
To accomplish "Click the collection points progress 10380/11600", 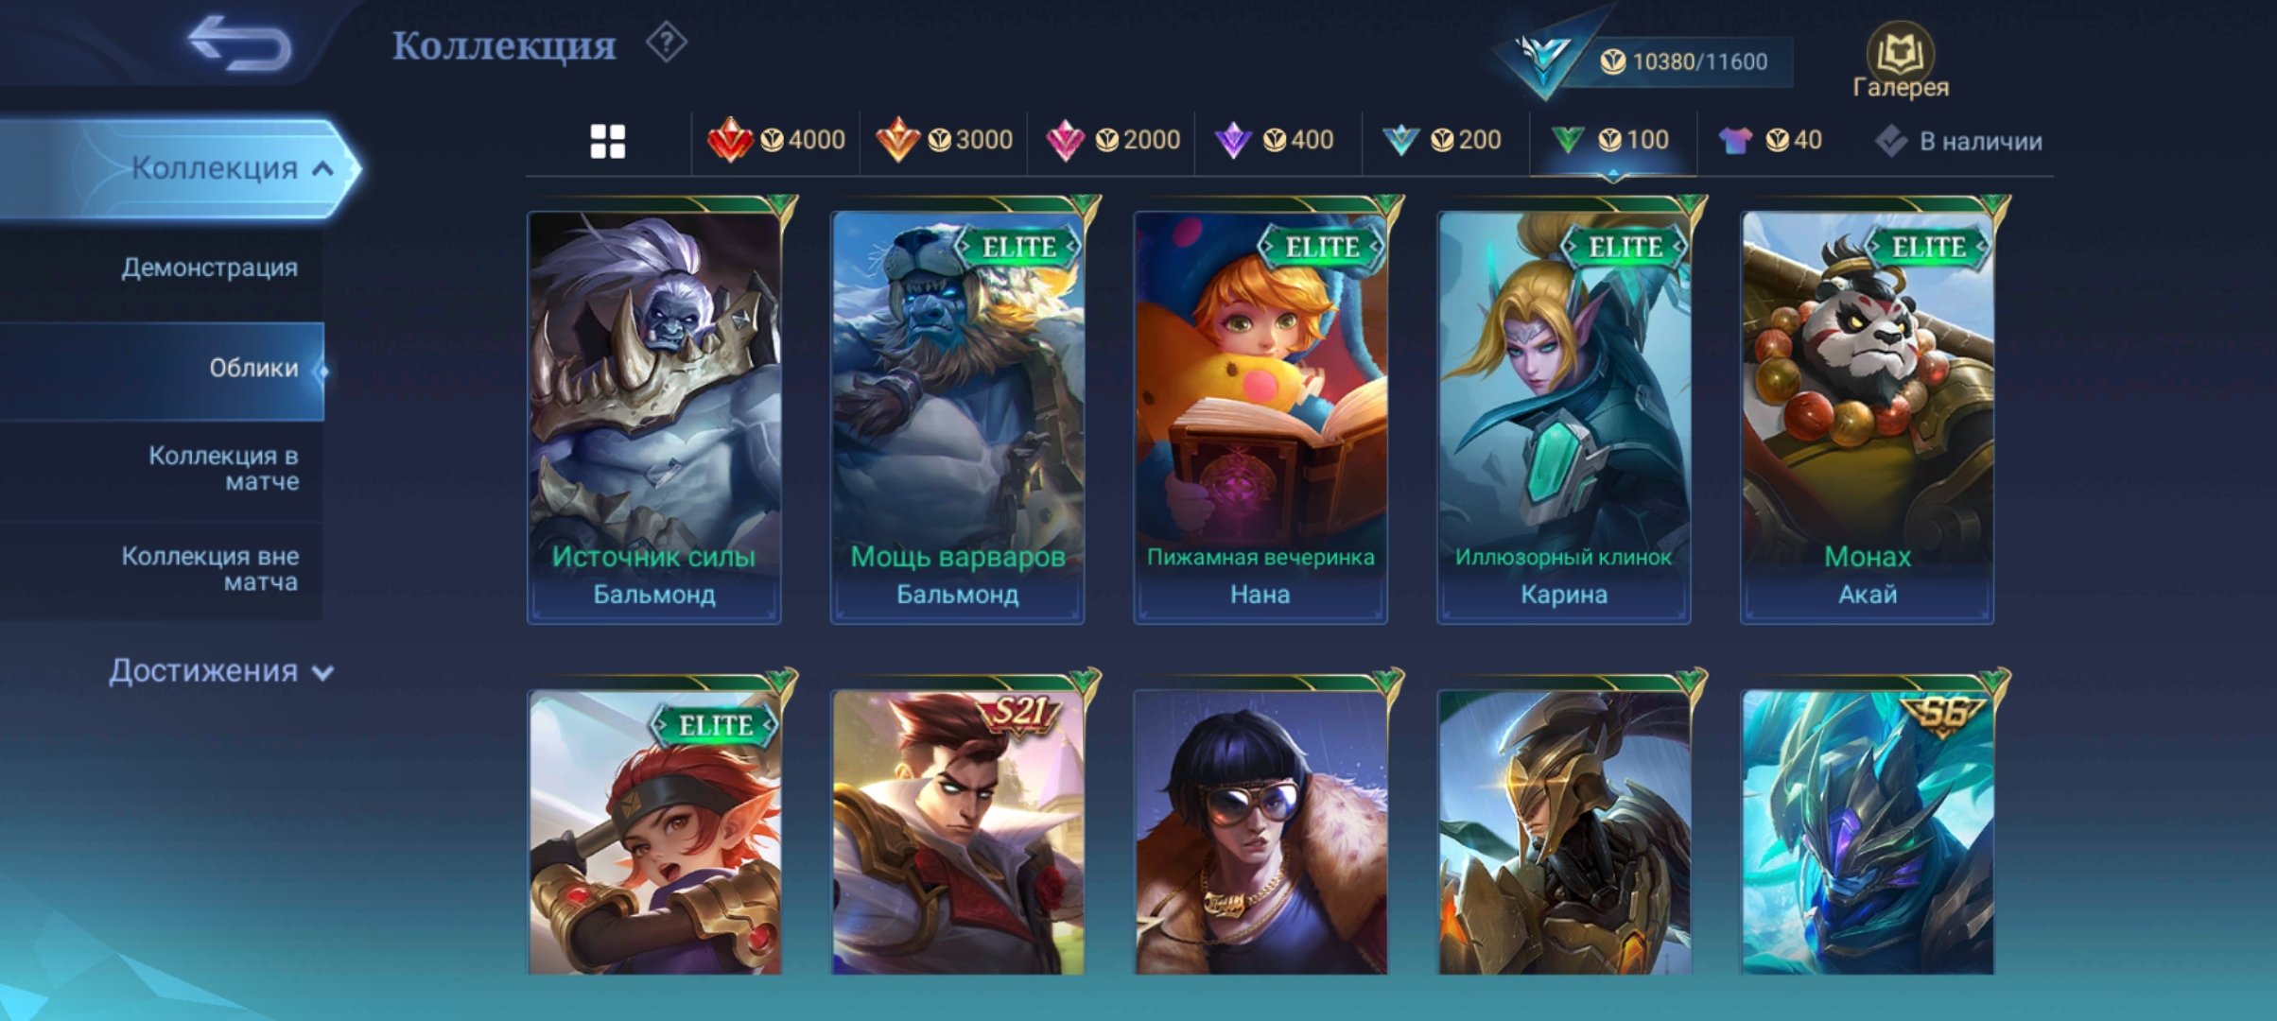I will click(x=1683, y=61).
